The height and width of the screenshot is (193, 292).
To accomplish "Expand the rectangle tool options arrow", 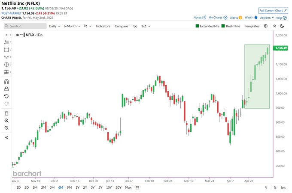I will click(11, 50).
